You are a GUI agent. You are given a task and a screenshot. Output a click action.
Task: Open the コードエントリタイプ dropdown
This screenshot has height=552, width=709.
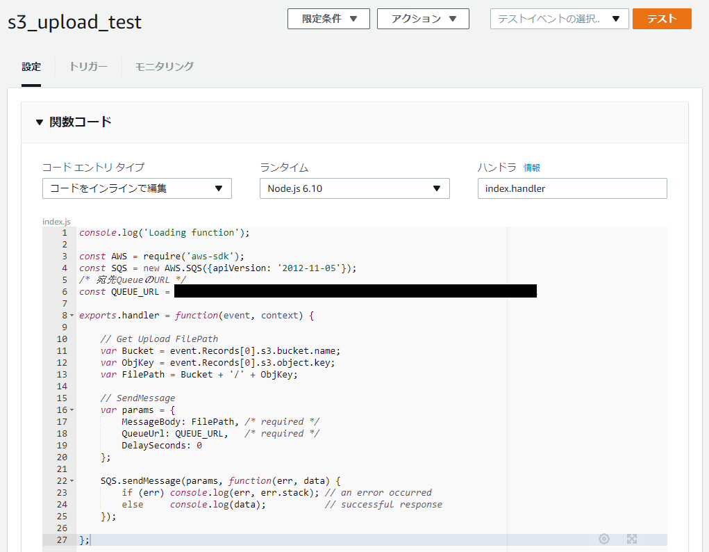(x=136, y=188)
